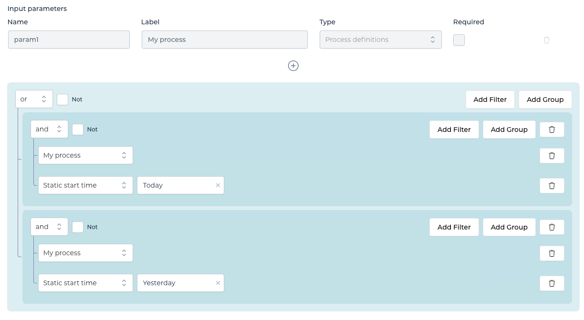Delete the "My process" filter in the second group

pyautogui.click(x=552, y=253)
